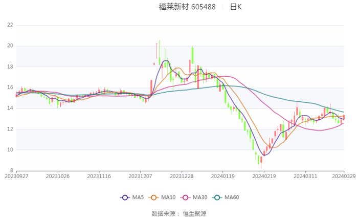Click the 22 price axis label
The image size is (358, 218).
coord(10,25)
